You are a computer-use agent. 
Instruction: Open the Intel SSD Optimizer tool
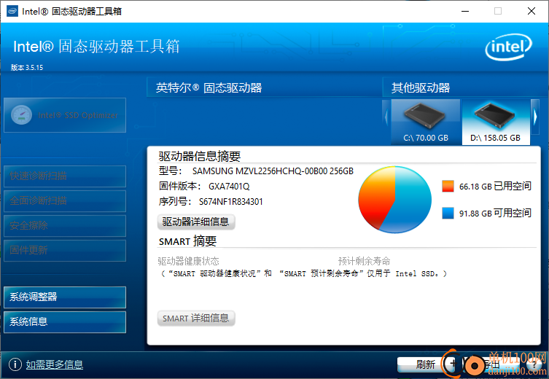(x=65, y=115)
